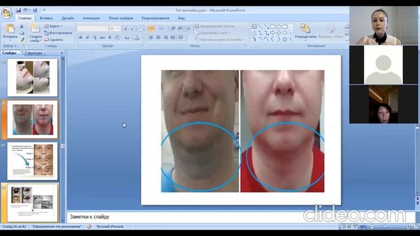Select the right arrow shape

[272, 33]
